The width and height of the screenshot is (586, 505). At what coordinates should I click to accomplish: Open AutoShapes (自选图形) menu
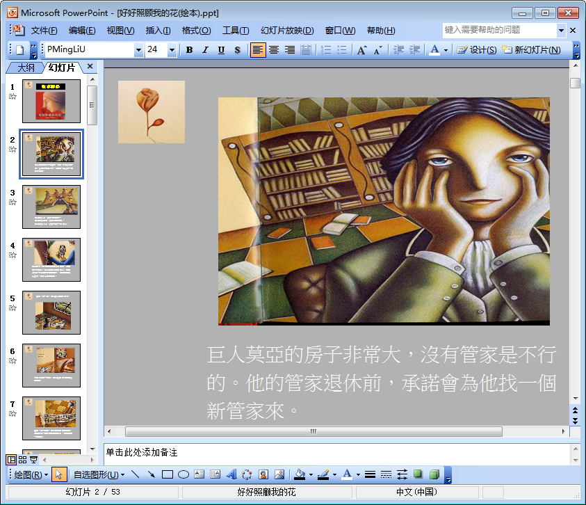(99, 474)
